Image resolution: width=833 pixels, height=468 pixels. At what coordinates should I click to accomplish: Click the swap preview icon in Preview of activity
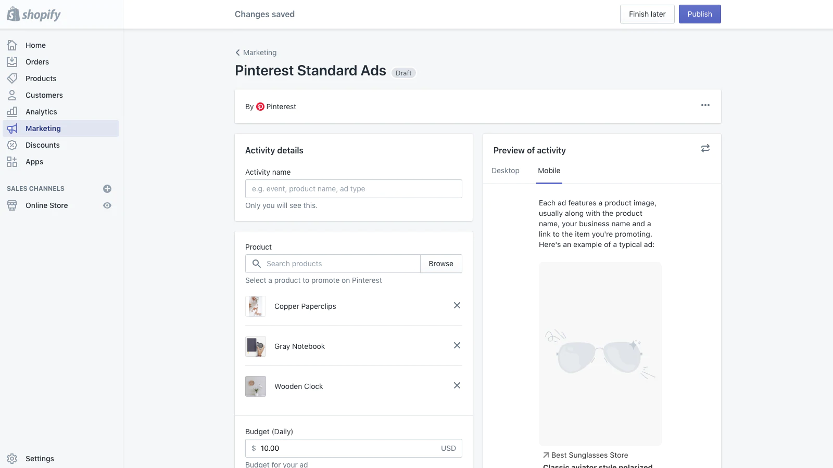coord(705,148)
